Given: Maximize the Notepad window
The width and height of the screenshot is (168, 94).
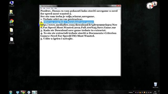Looking at the screenshot, I should pyautogui.click(x=115, y=6).
